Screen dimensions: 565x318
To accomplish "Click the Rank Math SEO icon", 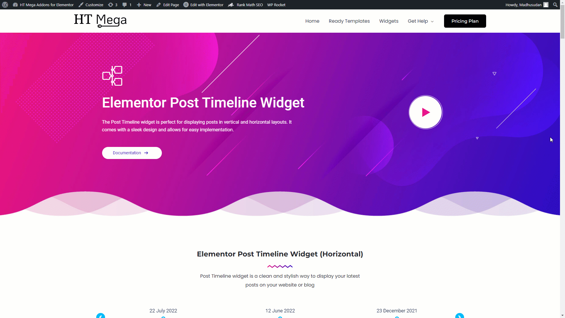I will 232,5.
